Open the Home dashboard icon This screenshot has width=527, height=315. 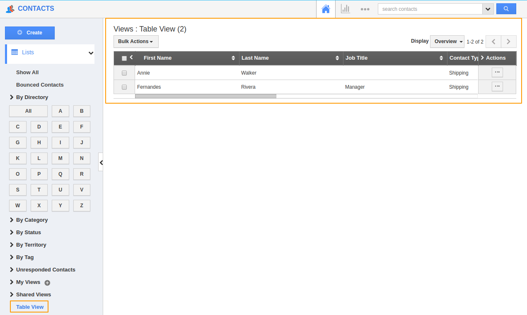pyautogui.click(x=326, y=9)
